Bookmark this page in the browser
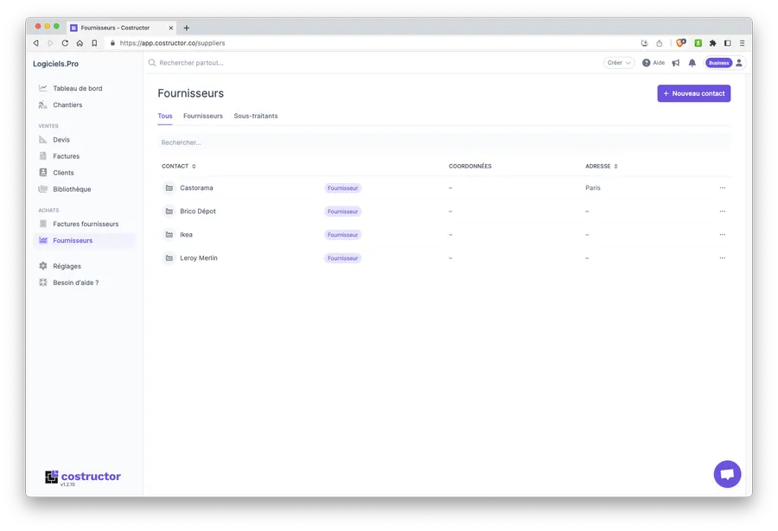The image size is (778, 531). 94,43
